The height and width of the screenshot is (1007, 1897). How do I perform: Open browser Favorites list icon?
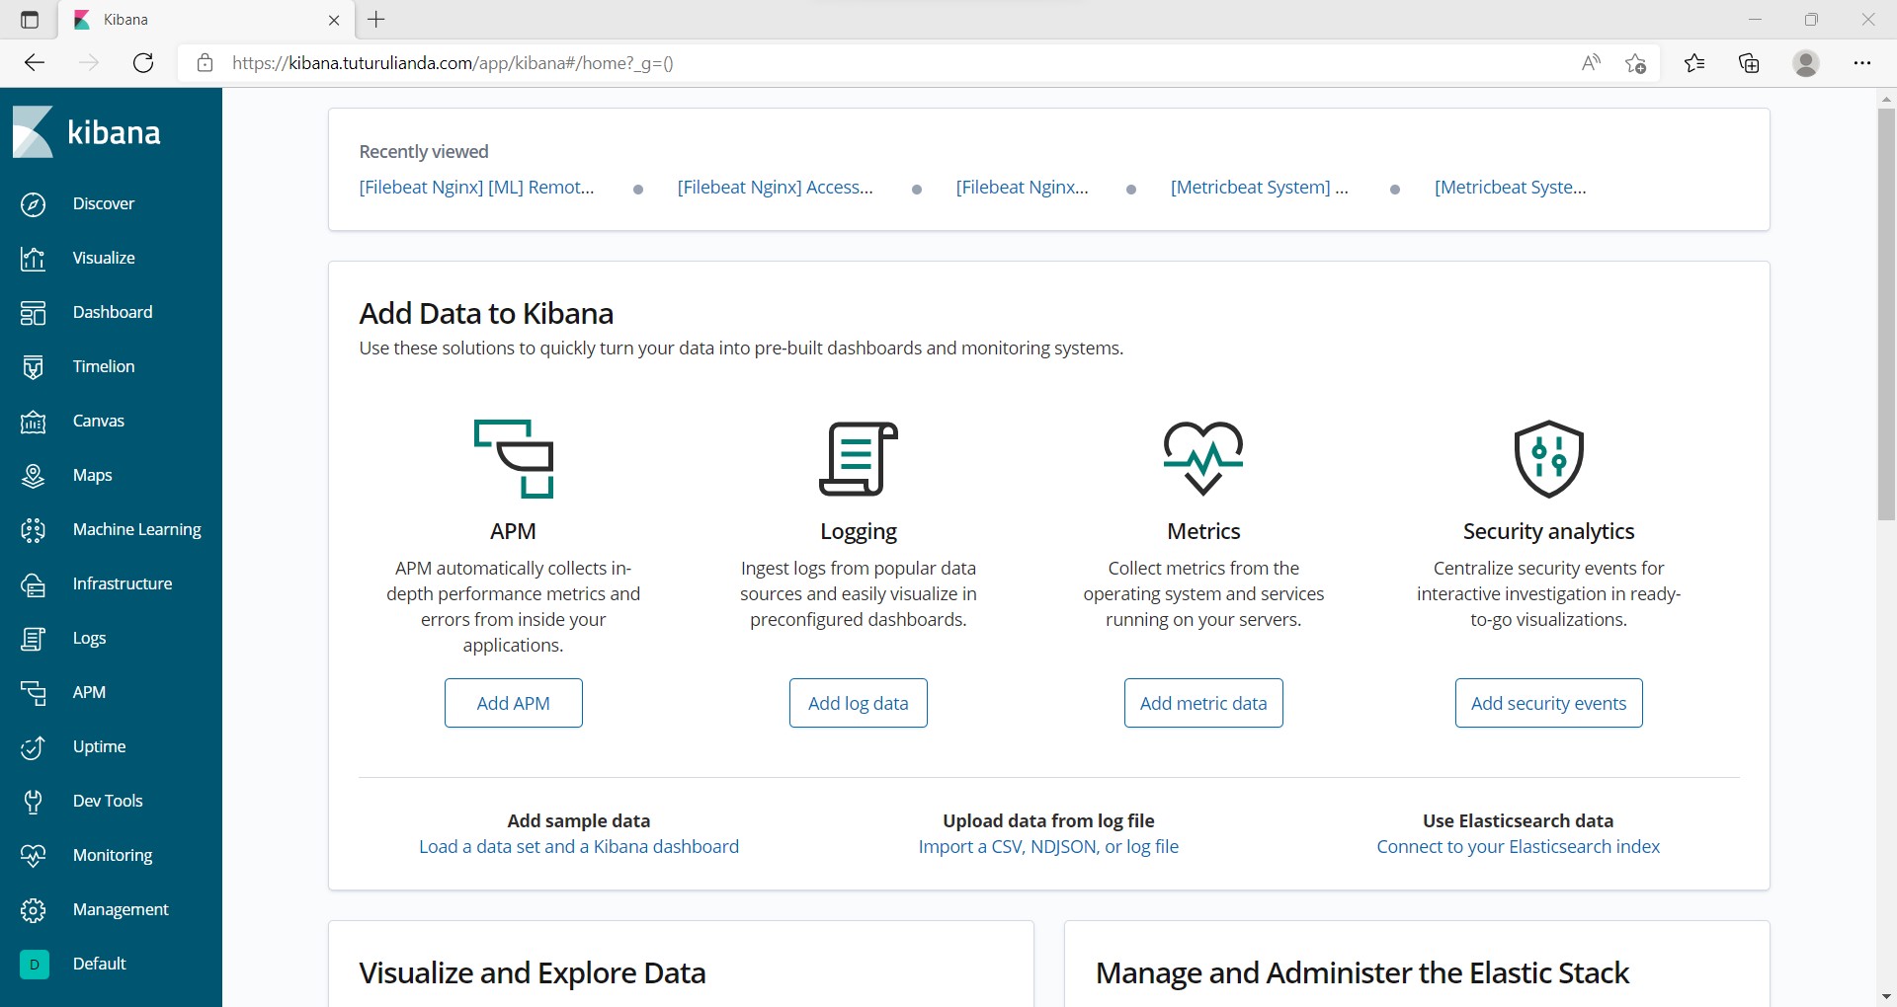(x=1694, y=63)
